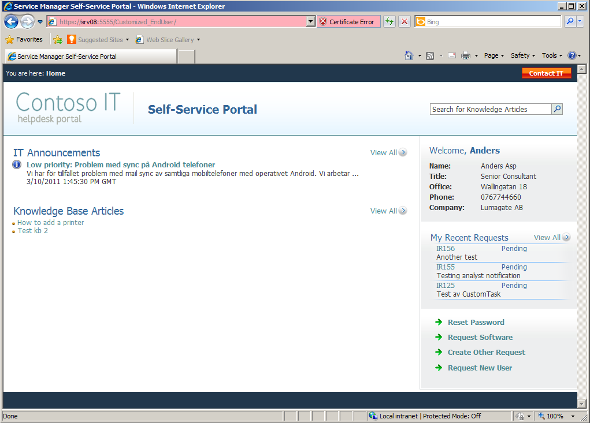The image size is (590, 423).
Task: Open the Page menu
Action: coord(493,55)
